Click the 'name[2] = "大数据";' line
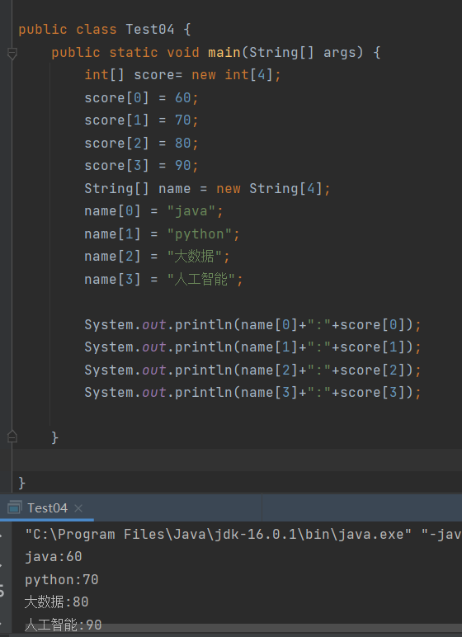 click(157, 257)
